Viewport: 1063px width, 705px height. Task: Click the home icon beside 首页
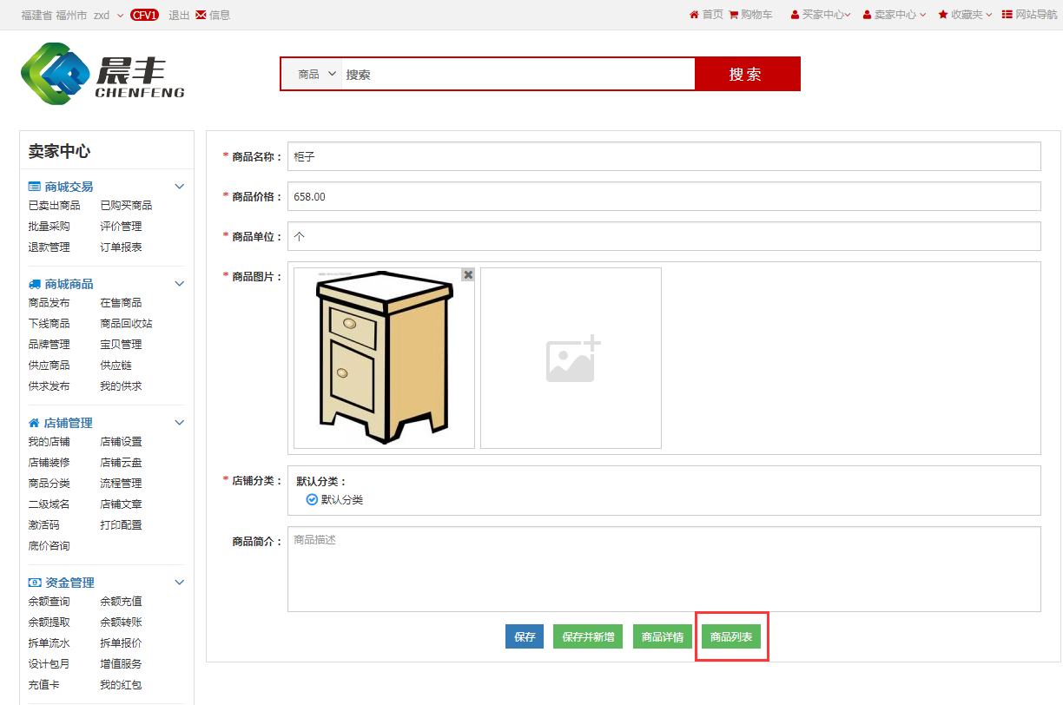(694, 15)
